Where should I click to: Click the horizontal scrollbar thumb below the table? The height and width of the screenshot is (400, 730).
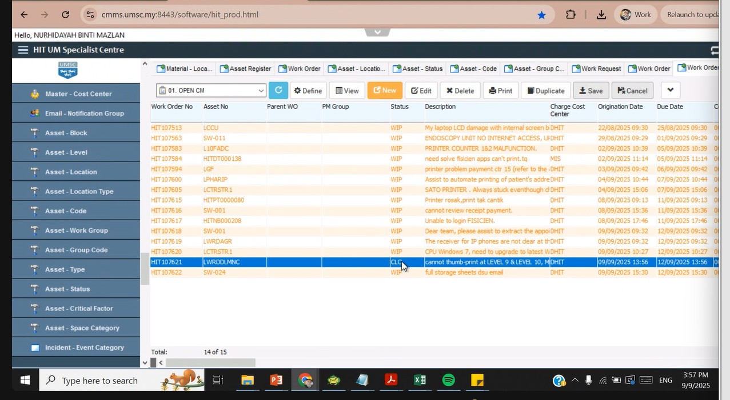pos(210,363)
